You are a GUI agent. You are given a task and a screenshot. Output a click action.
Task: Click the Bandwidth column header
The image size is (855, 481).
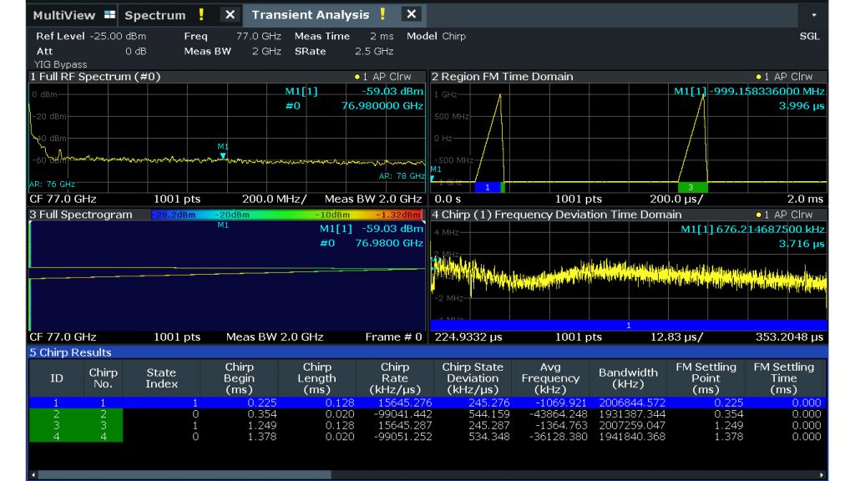point(628,378)
